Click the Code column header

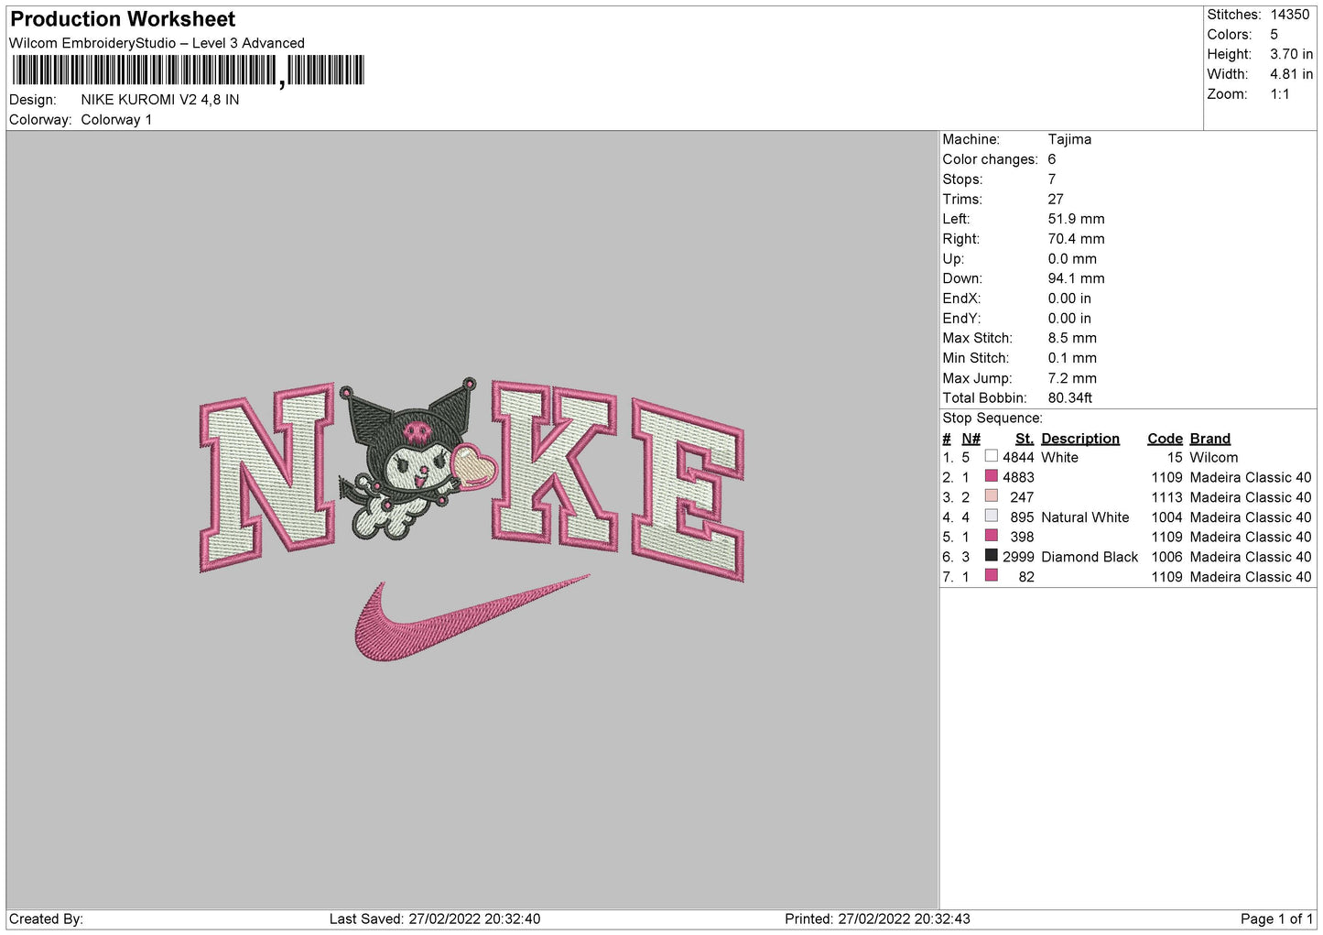pyautogui.click(x=1165, y=439)
